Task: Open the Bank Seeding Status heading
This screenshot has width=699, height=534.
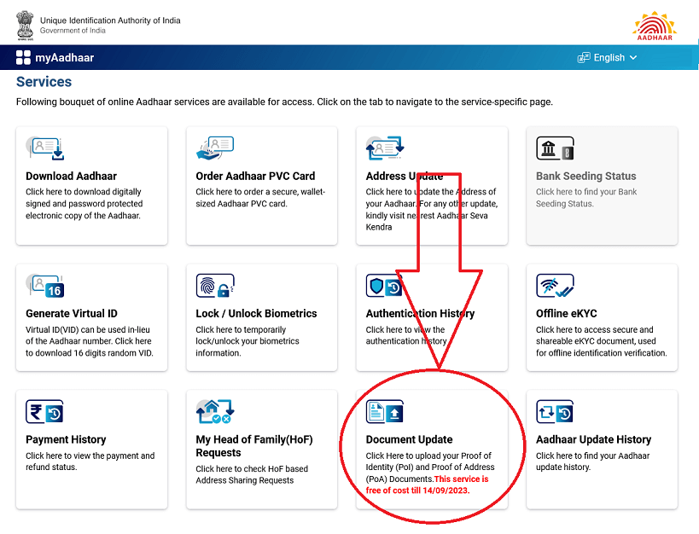Action: coord(586,176)
